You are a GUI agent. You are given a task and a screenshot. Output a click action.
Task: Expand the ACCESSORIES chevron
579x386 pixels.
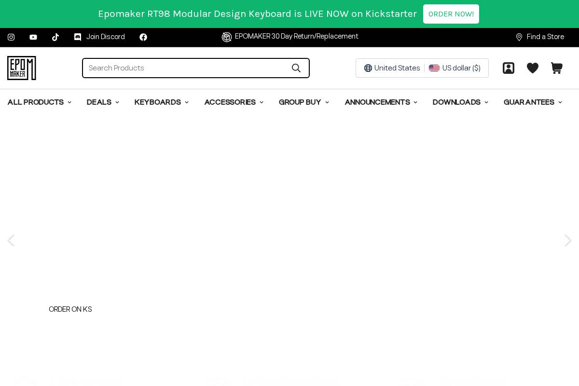[262, 102]
